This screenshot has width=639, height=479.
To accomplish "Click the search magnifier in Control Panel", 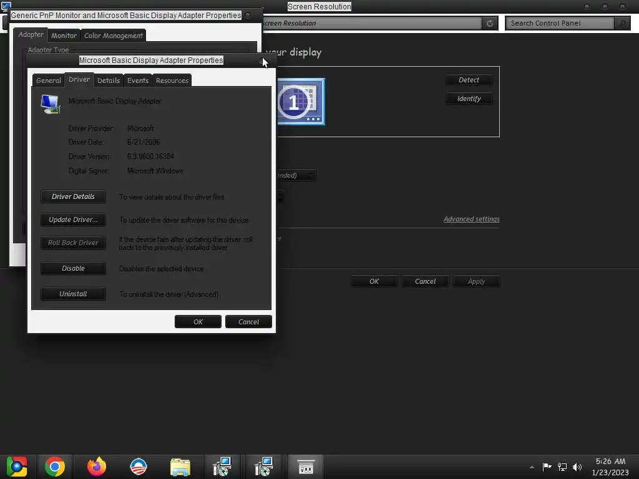I will 622,23.
